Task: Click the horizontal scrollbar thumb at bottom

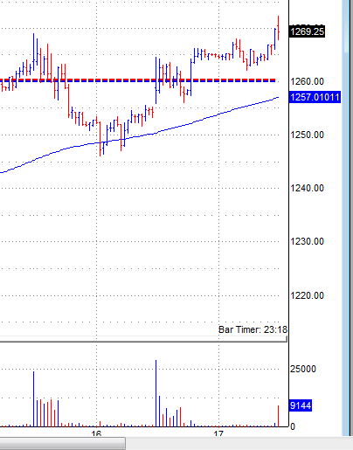Action: [63, 443]
